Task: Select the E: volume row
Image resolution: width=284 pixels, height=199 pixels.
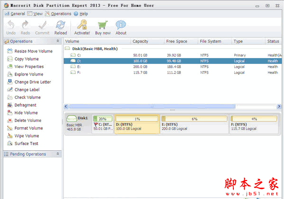Action: coord(173,67)
